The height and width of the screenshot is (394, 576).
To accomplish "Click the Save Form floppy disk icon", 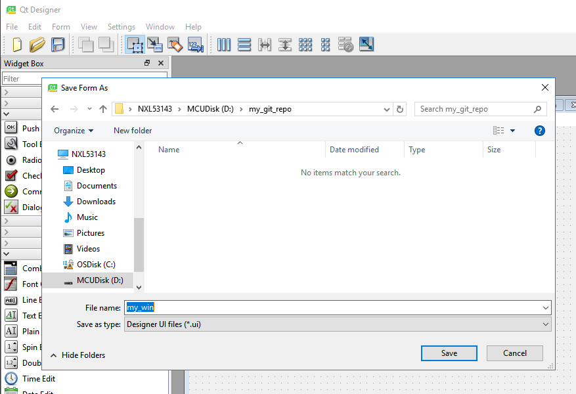I will [58, 45].
